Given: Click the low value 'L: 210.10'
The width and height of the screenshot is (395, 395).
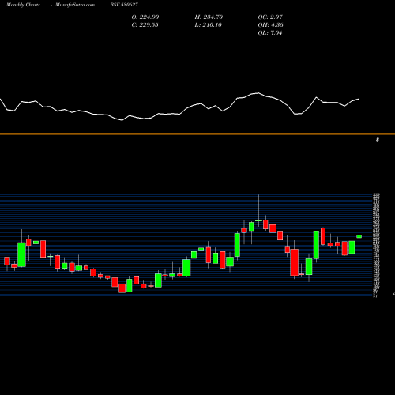Looking at the screenshot, I should 208,25.
